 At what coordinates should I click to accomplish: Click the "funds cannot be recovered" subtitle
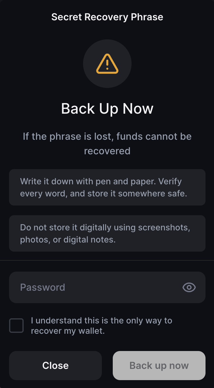pos(107,143)
